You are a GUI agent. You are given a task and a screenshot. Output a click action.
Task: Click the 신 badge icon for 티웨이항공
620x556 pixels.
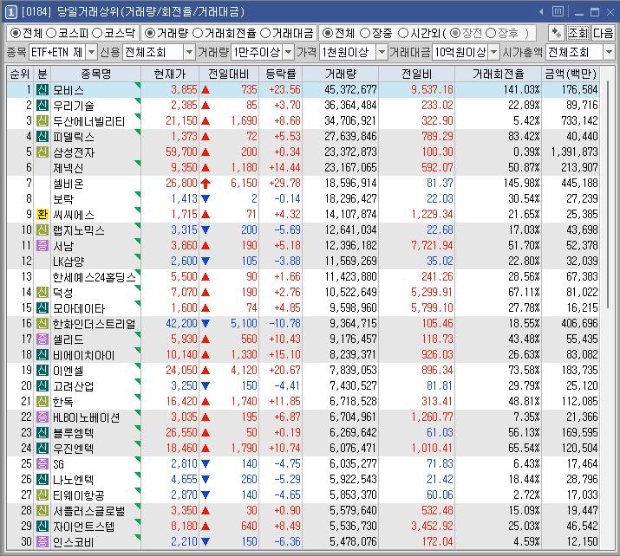tap(42, 495)
